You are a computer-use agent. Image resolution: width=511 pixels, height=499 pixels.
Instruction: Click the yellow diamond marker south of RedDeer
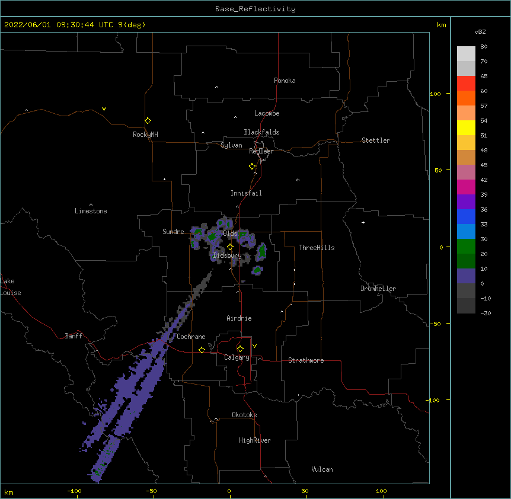[253, 167]
